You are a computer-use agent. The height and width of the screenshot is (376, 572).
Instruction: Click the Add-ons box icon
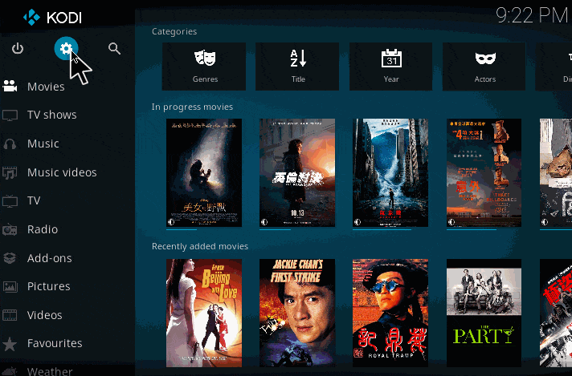tap(10, 258)
